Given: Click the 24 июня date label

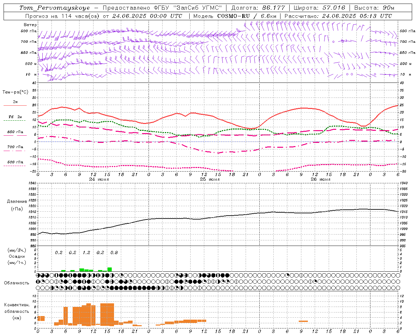Looking at the screenshot, I should pos(99,179).
